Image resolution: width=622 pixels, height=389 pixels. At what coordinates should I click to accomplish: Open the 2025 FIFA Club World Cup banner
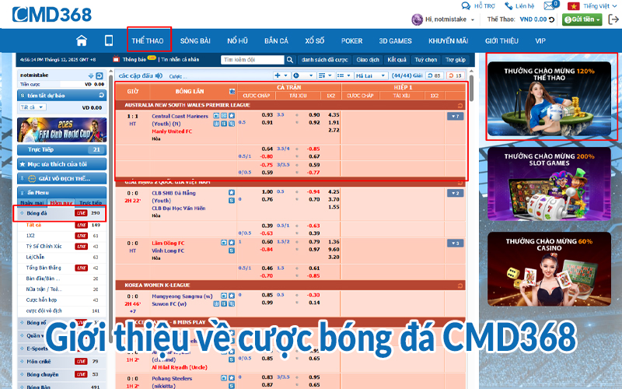(62, 130)
